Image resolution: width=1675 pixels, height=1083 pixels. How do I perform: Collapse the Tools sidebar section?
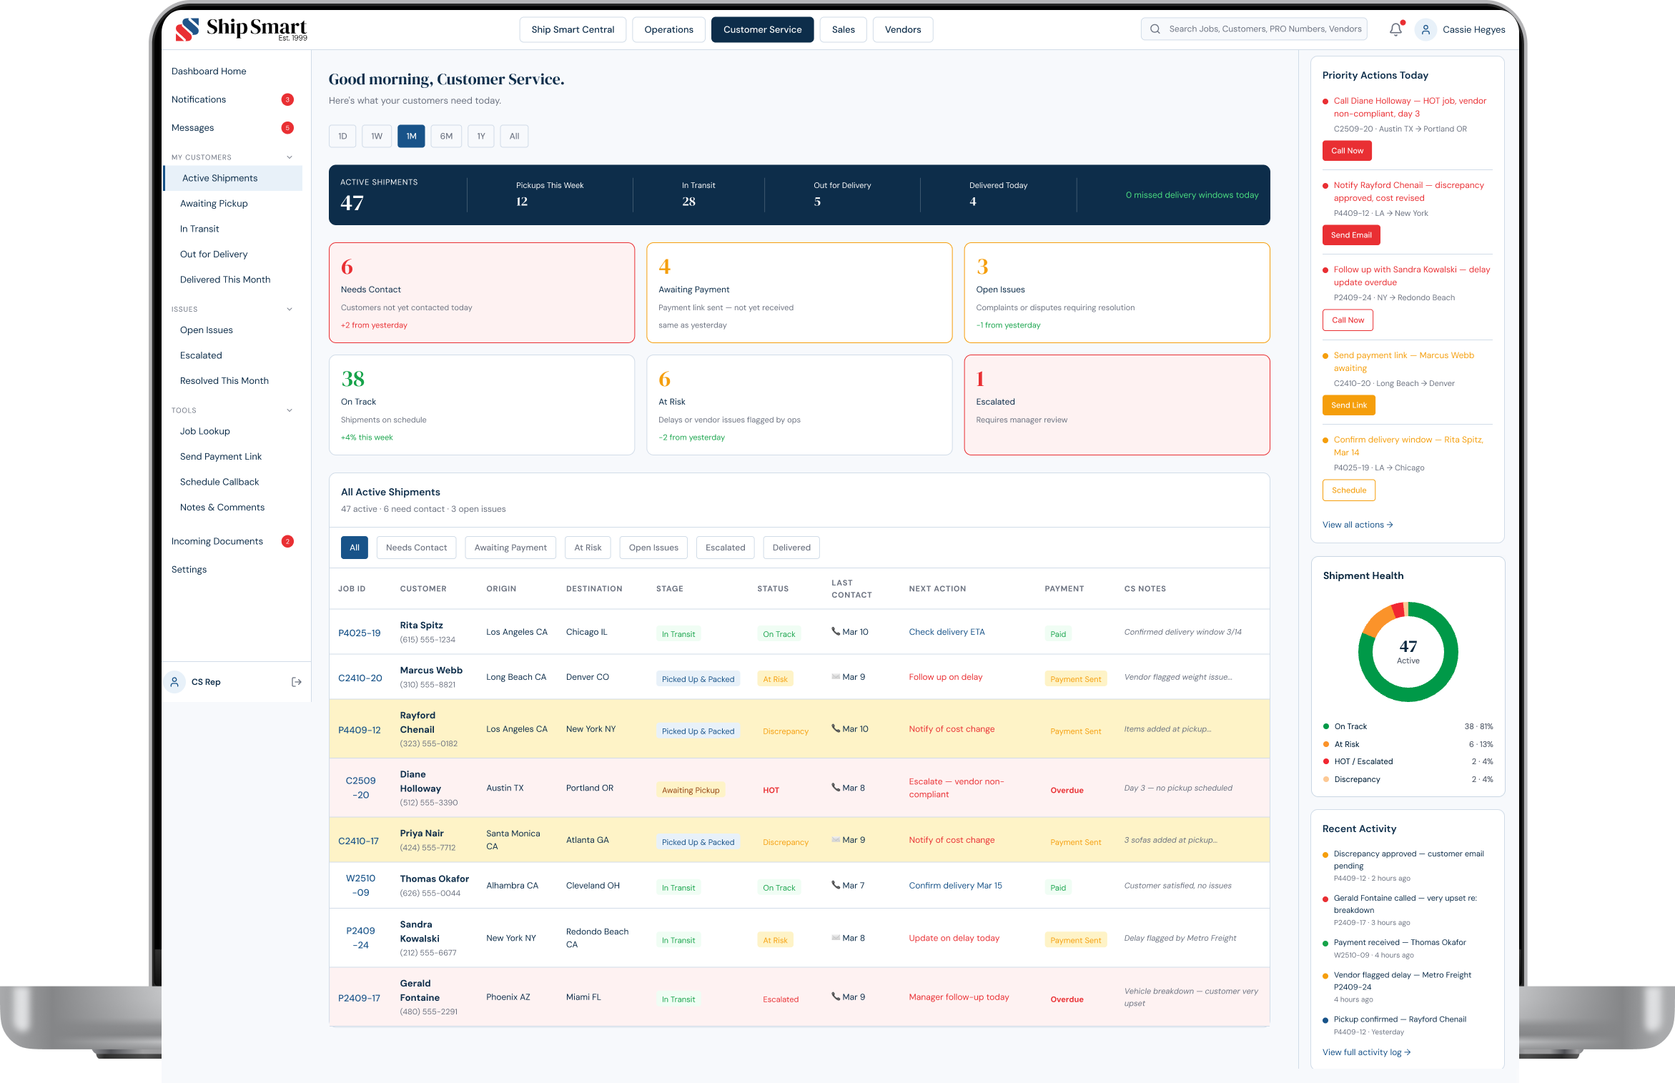tap(290, 410)
